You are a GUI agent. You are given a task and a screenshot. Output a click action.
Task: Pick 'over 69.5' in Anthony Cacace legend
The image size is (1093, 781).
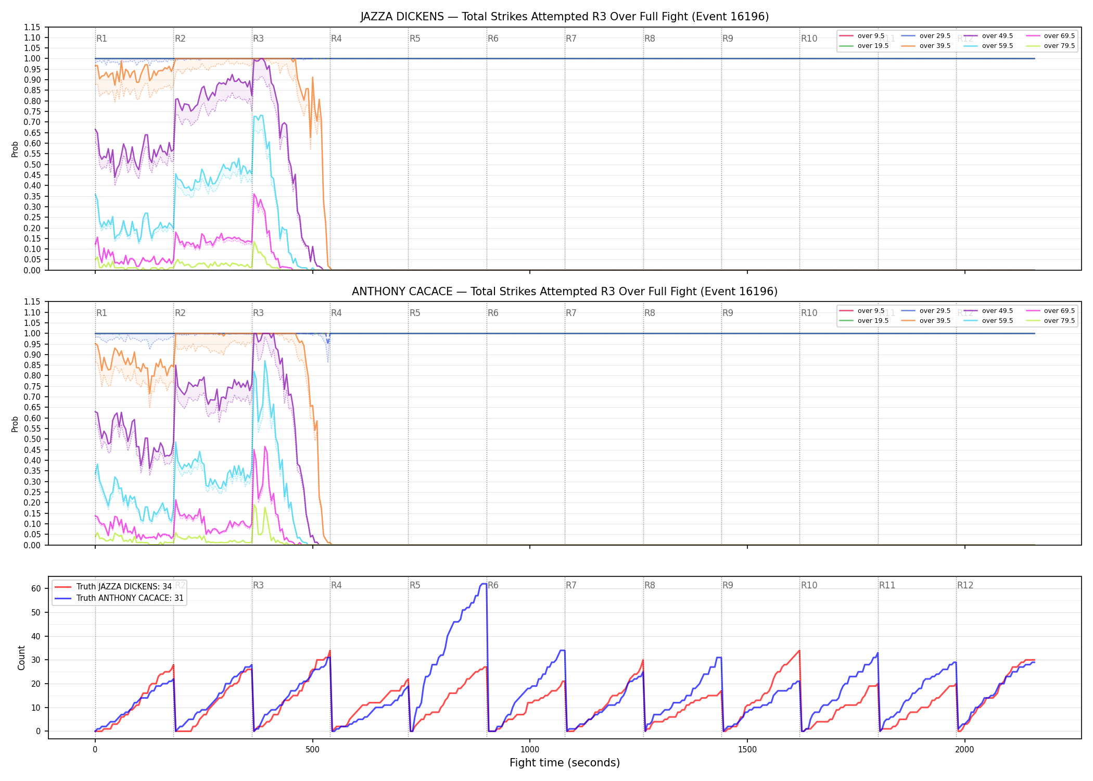1059,311
